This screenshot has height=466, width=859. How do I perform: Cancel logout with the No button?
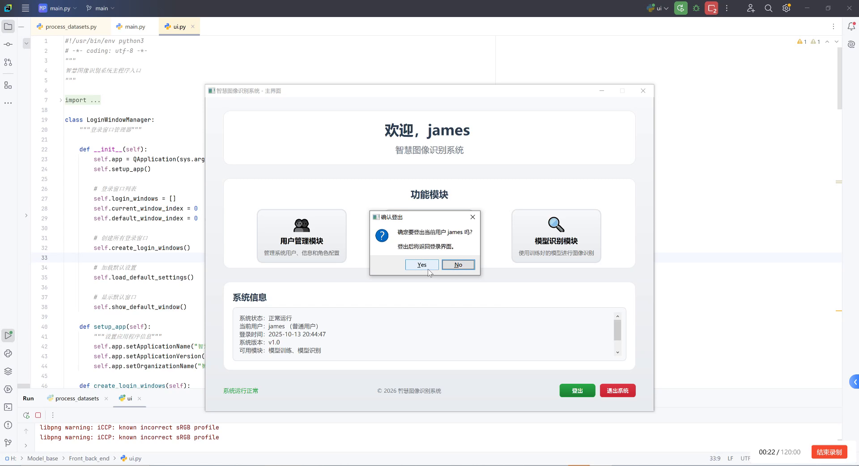coord(458,265)
